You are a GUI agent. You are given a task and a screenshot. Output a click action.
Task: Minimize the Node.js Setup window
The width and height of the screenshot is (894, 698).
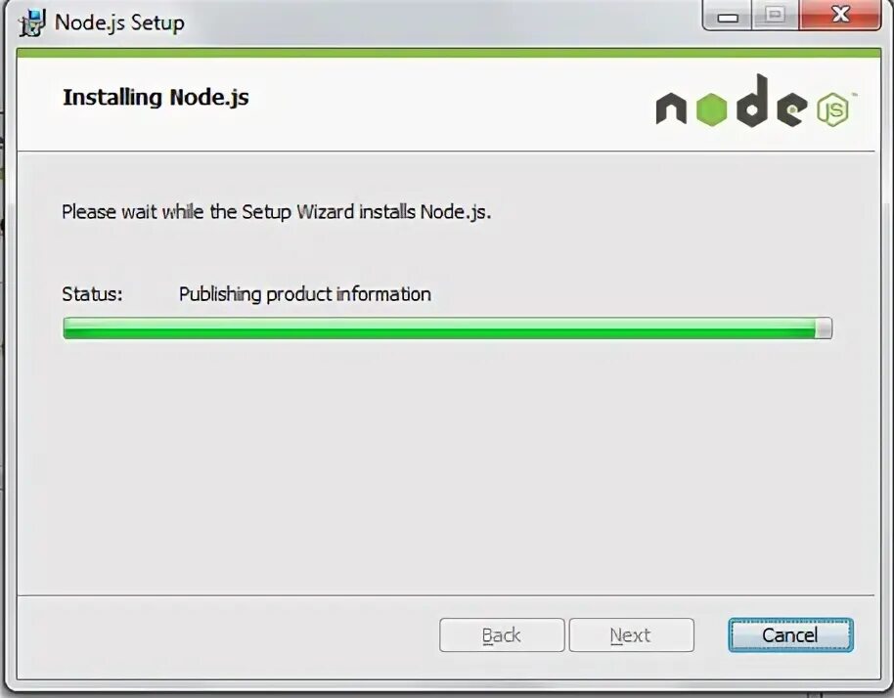[728, 15]
